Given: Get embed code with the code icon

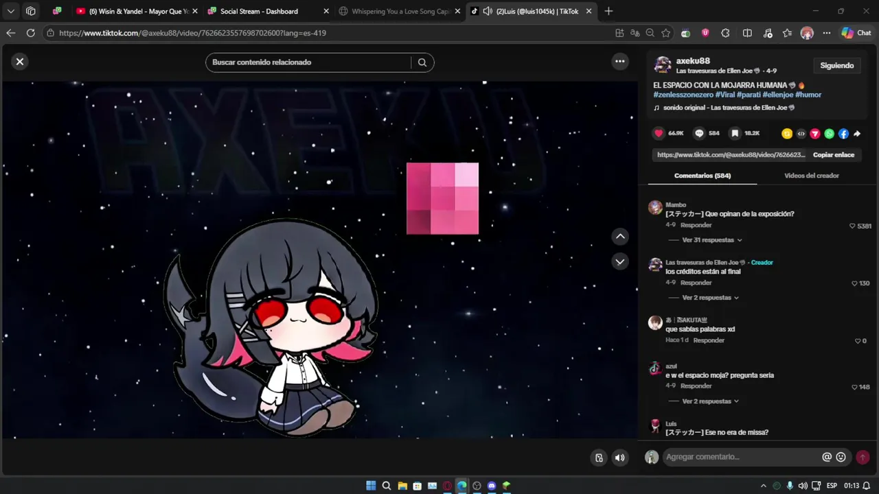Looking at the screenshot, I should click(x=801, y=134).
